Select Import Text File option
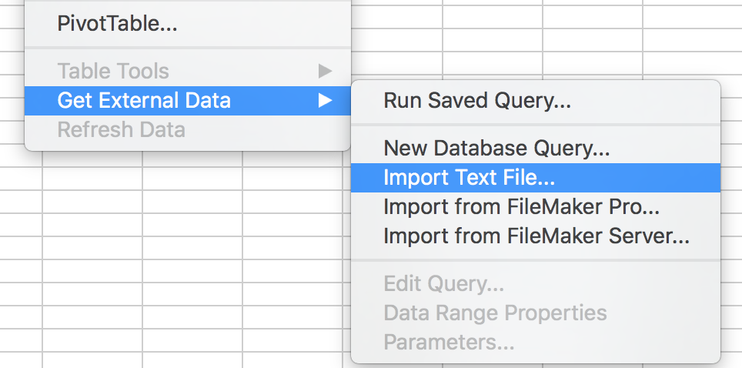Viewport: 742px width, 368px height. pyautogui.click(x=469, y=177)
